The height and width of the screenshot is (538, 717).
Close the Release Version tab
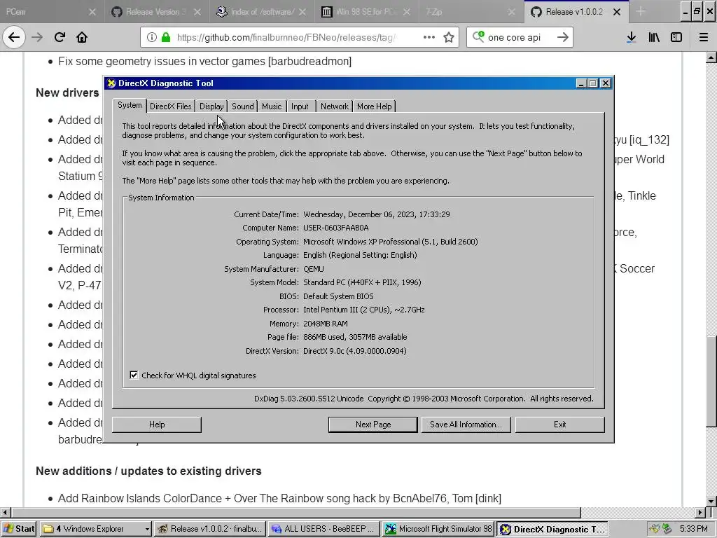(197, 12)
